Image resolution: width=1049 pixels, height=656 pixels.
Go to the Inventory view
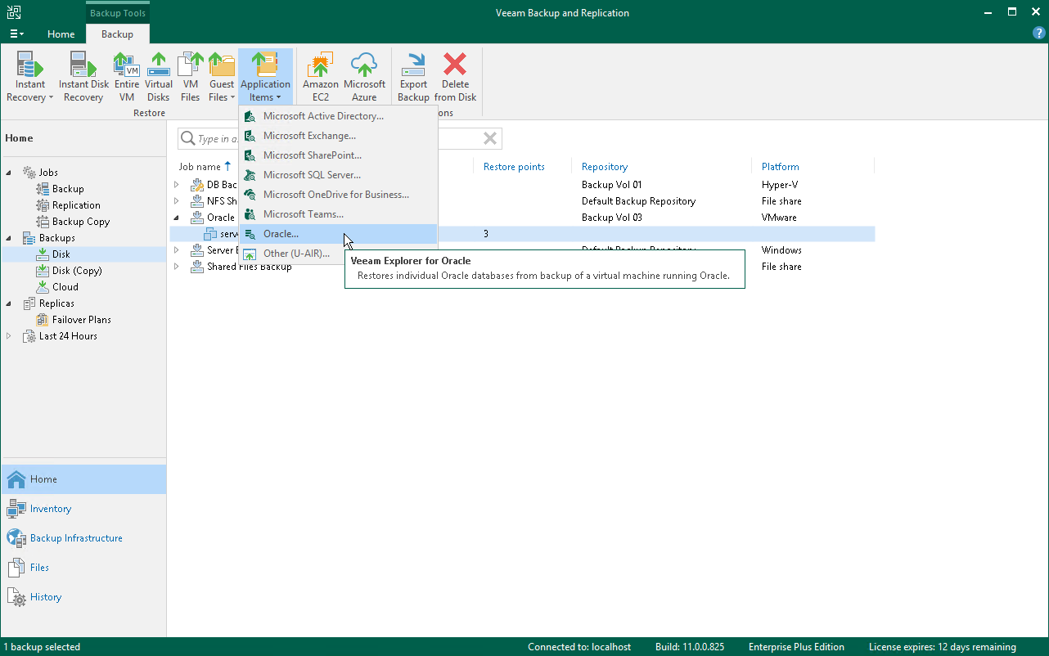(x=51, y=509)
